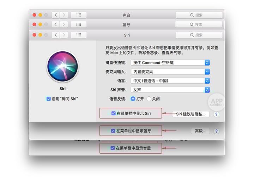The width and height of the screenshot is (254, 179).
Task: Go back in the 声音 window
Action: pyautogui.click(x=56, y=15)
